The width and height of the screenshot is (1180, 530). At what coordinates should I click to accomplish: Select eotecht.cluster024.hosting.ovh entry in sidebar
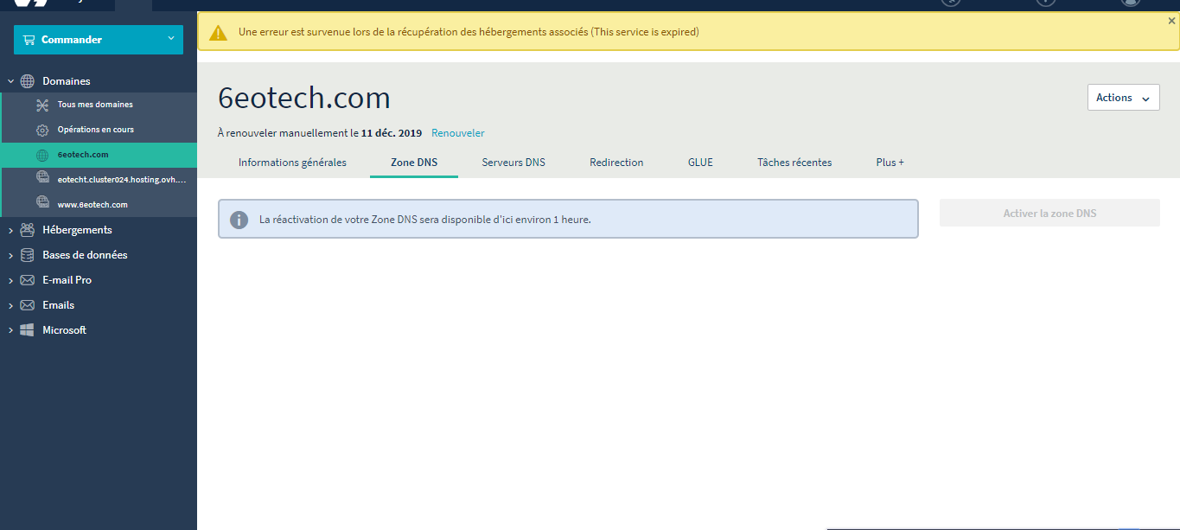(121, 180)
